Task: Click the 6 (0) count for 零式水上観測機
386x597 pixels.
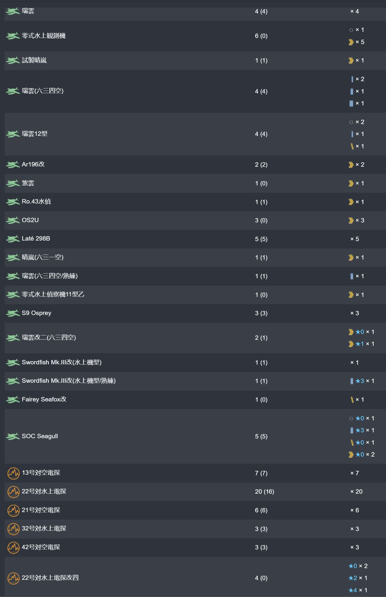Action: coord(261,36)
